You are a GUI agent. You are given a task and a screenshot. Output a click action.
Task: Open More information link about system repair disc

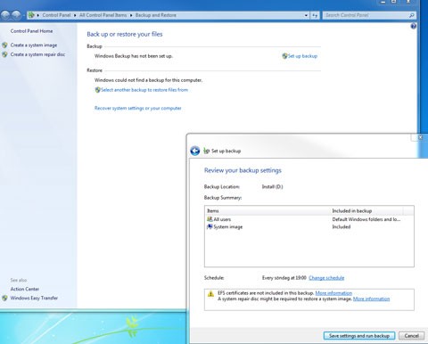371,299
